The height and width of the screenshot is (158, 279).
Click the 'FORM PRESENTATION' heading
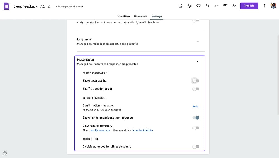tap(95, 73)
